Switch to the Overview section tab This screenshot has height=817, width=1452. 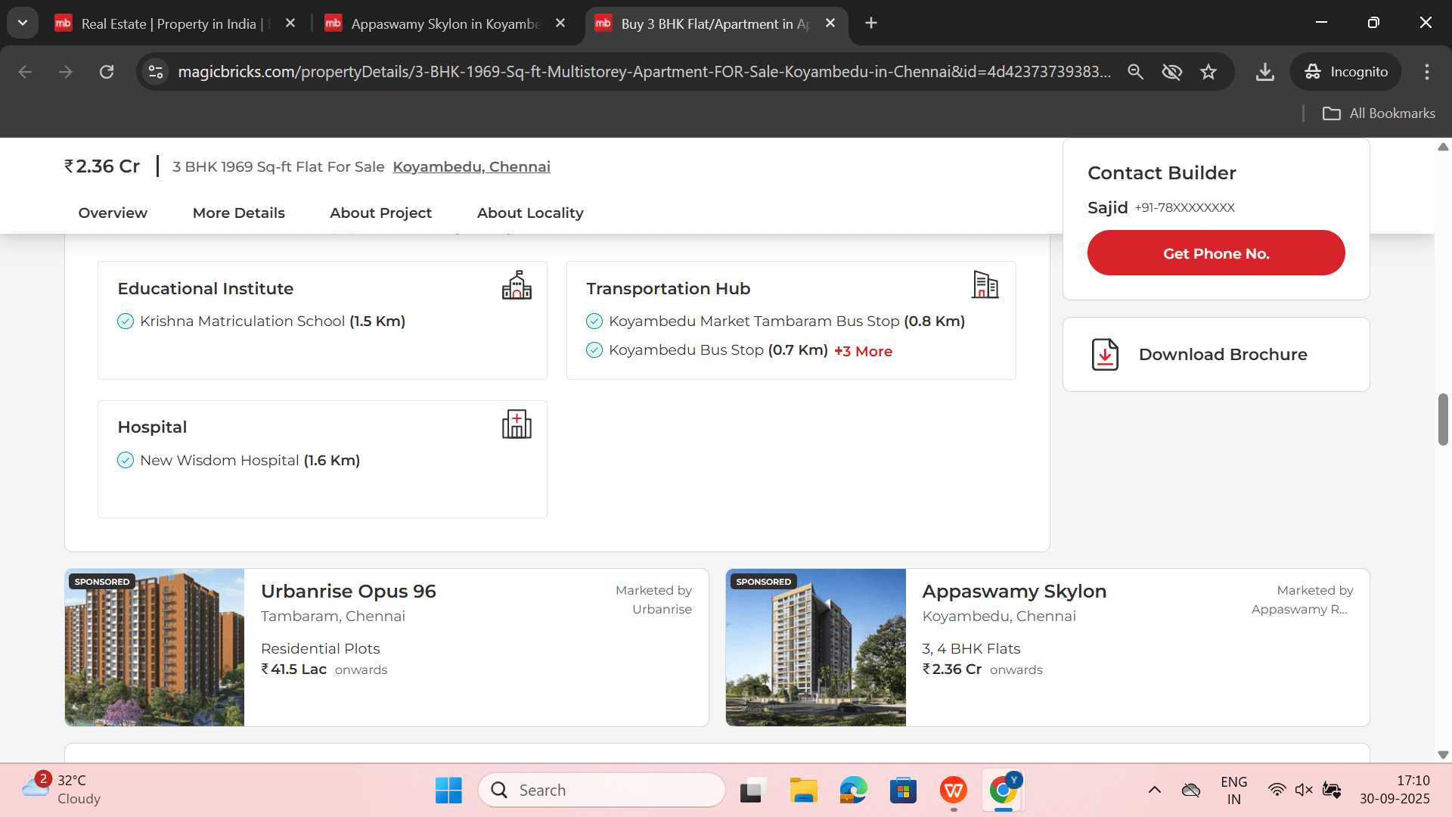click(113, 213)
